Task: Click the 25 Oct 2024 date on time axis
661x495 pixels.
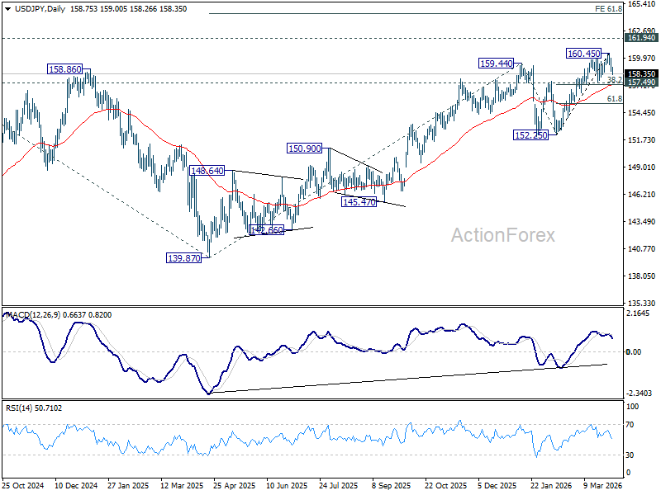Action: coord(23,485)
